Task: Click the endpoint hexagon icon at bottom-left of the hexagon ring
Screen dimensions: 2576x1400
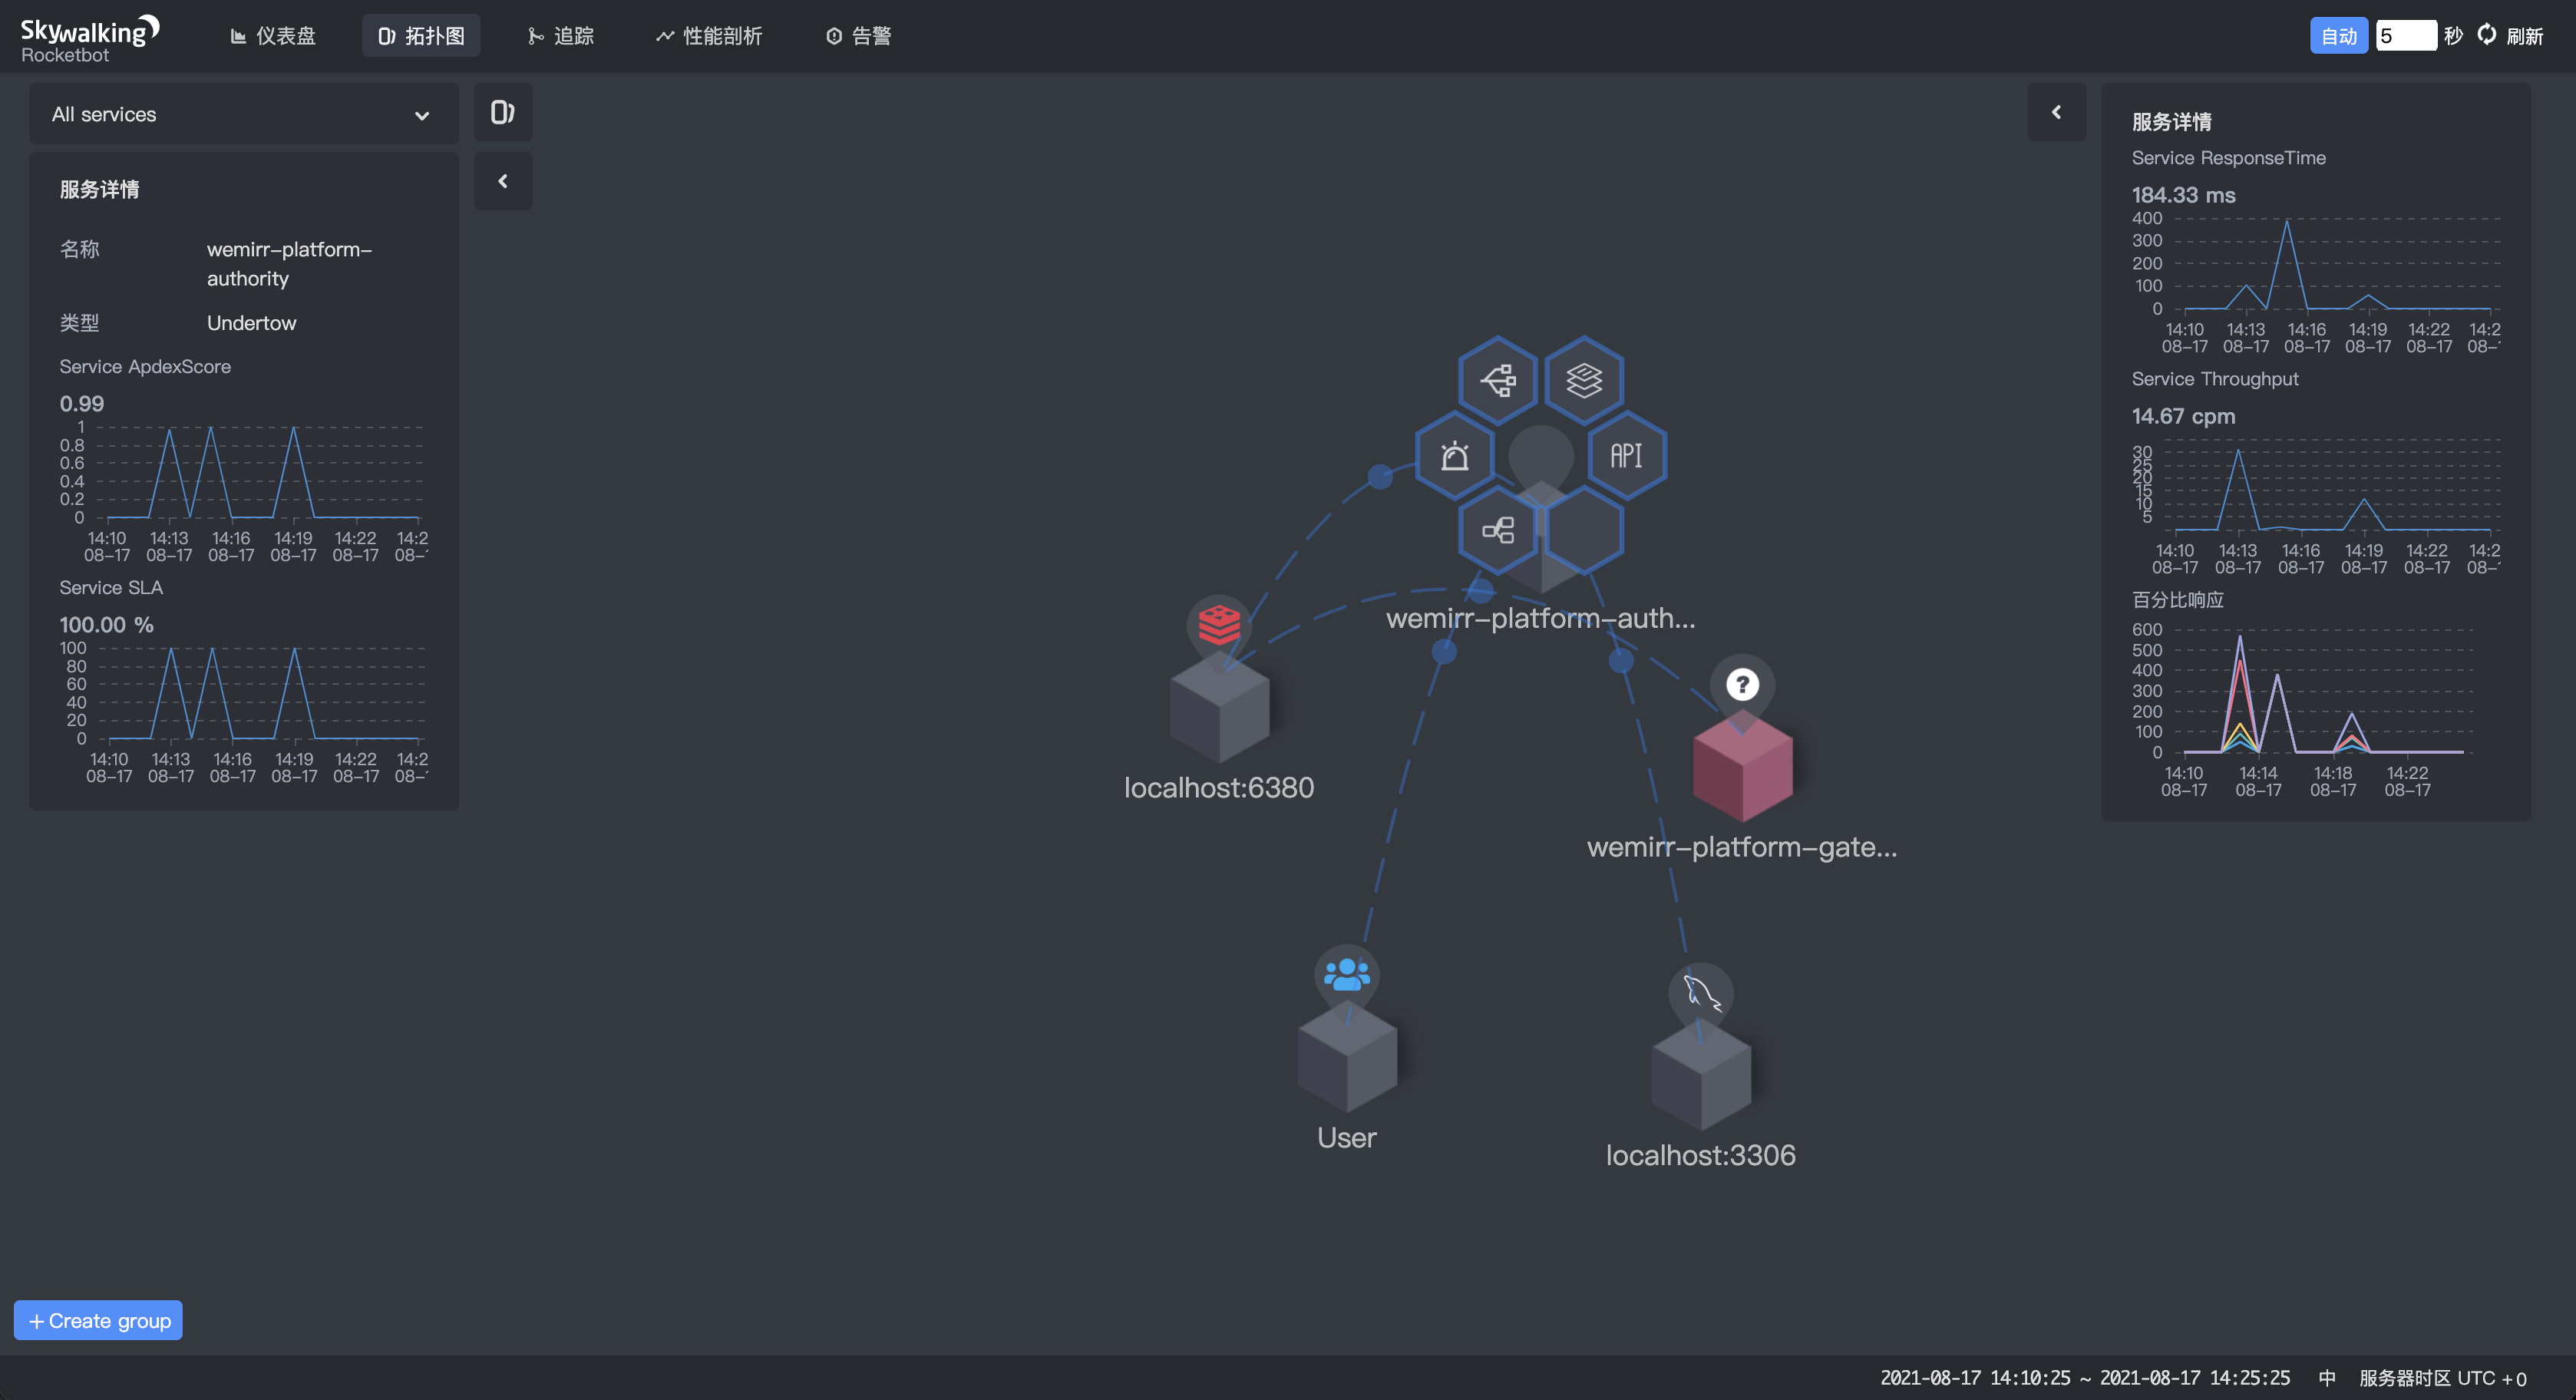Action: tap(1498, 530)
